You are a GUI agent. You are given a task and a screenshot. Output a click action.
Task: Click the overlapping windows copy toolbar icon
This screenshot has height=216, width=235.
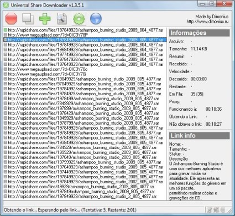click(28, 18)
